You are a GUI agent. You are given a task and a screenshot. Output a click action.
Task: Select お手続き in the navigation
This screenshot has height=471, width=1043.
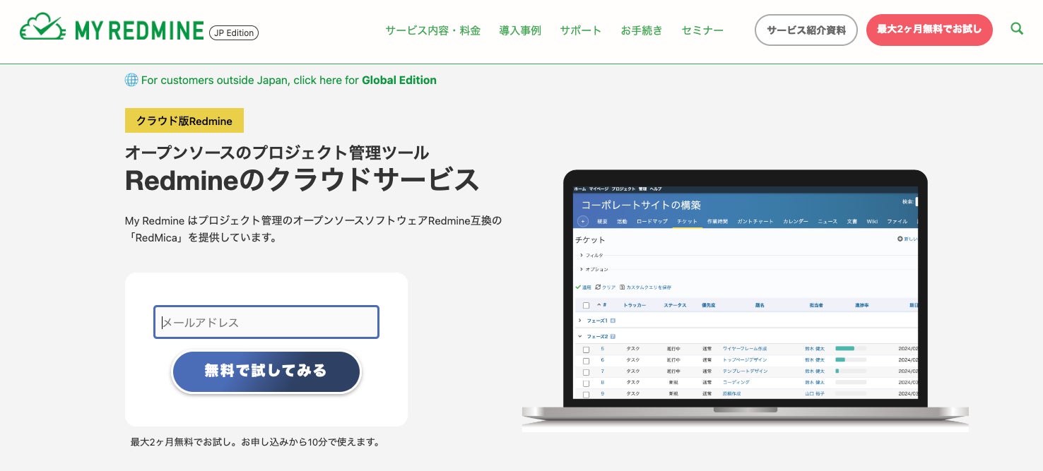tap(642, 30)
